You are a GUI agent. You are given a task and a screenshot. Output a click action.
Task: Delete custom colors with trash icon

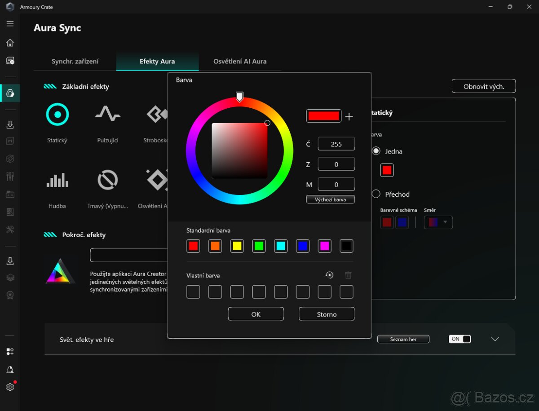[x=348, y=275]
